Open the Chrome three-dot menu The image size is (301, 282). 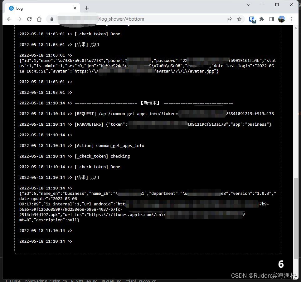292,19
